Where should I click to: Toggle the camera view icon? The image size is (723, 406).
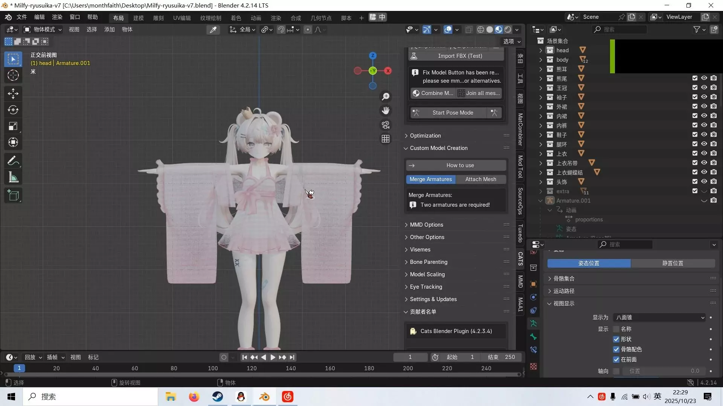(386, 125)
